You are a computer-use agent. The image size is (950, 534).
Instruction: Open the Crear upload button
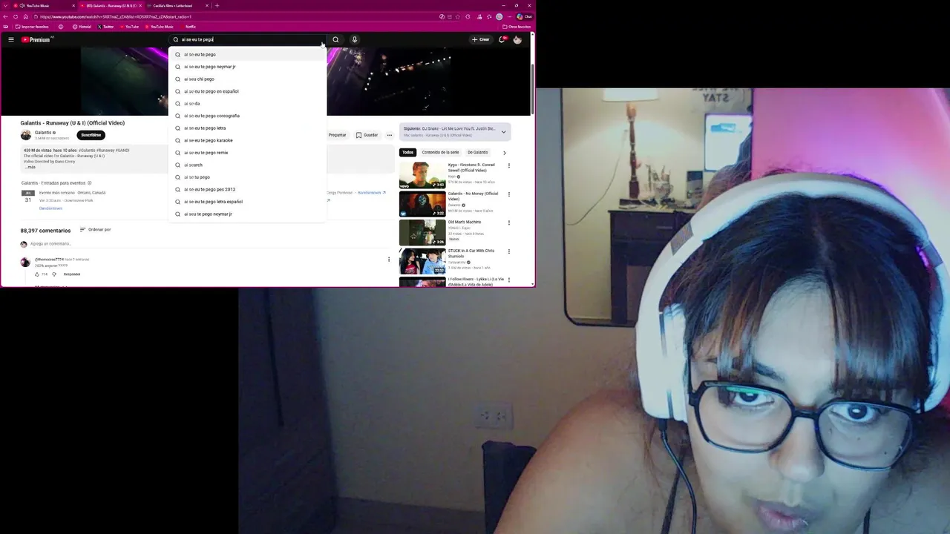(x=481, y=39)
